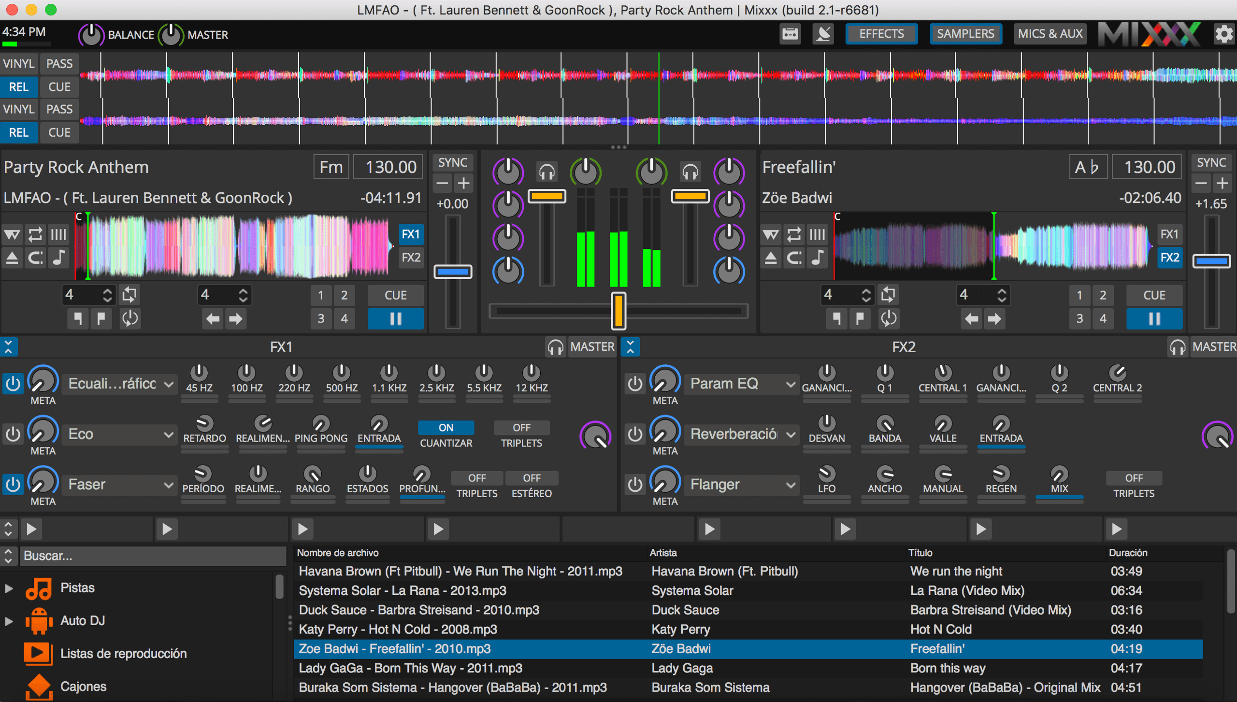The image size is (1237, 702).
Task: Toggle Eco TRIPLETS off button
Action: [x=521, y=428]
